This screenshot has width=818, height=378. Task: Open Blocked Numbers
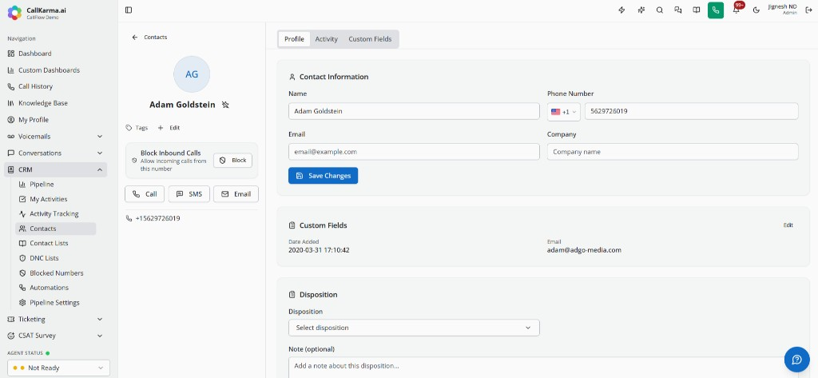click(56, 273)
